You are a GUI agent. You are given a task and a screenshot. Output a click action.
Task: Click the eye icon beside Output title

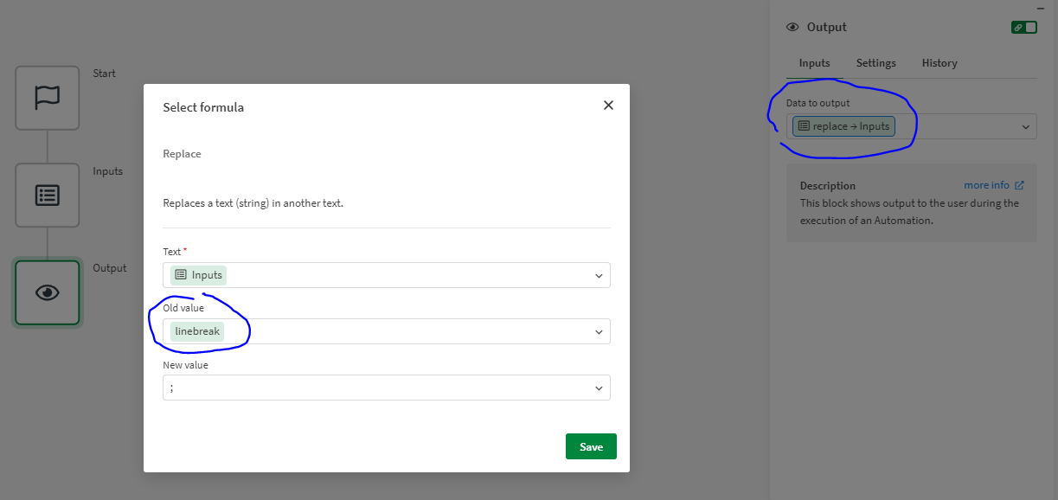click(x=792, y=28)
